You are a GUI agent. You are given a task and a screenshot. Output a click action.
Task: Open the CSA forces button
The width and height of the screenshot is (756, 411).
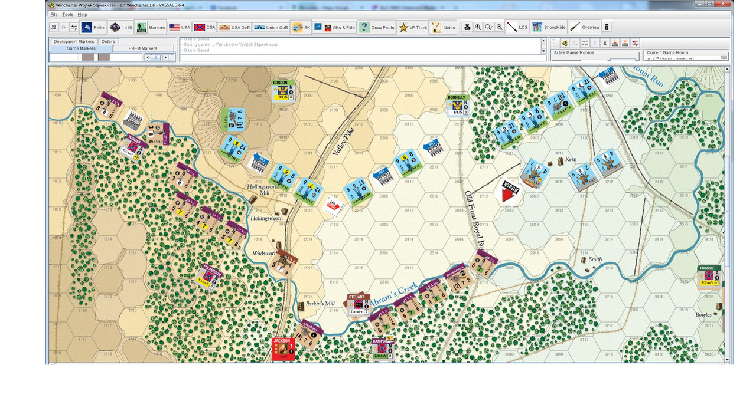point(205,27)
